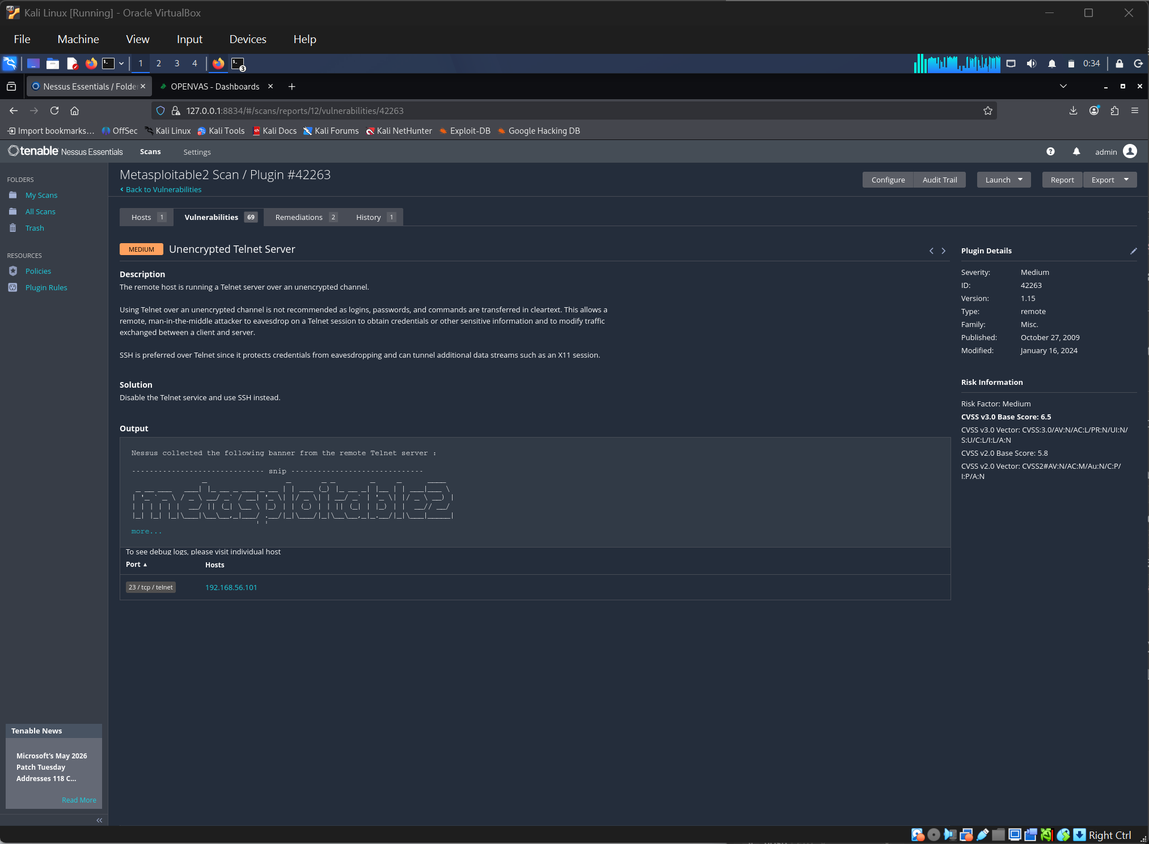
Task: Expand the Launch dropdown
Action: [x=1004, y=180]
